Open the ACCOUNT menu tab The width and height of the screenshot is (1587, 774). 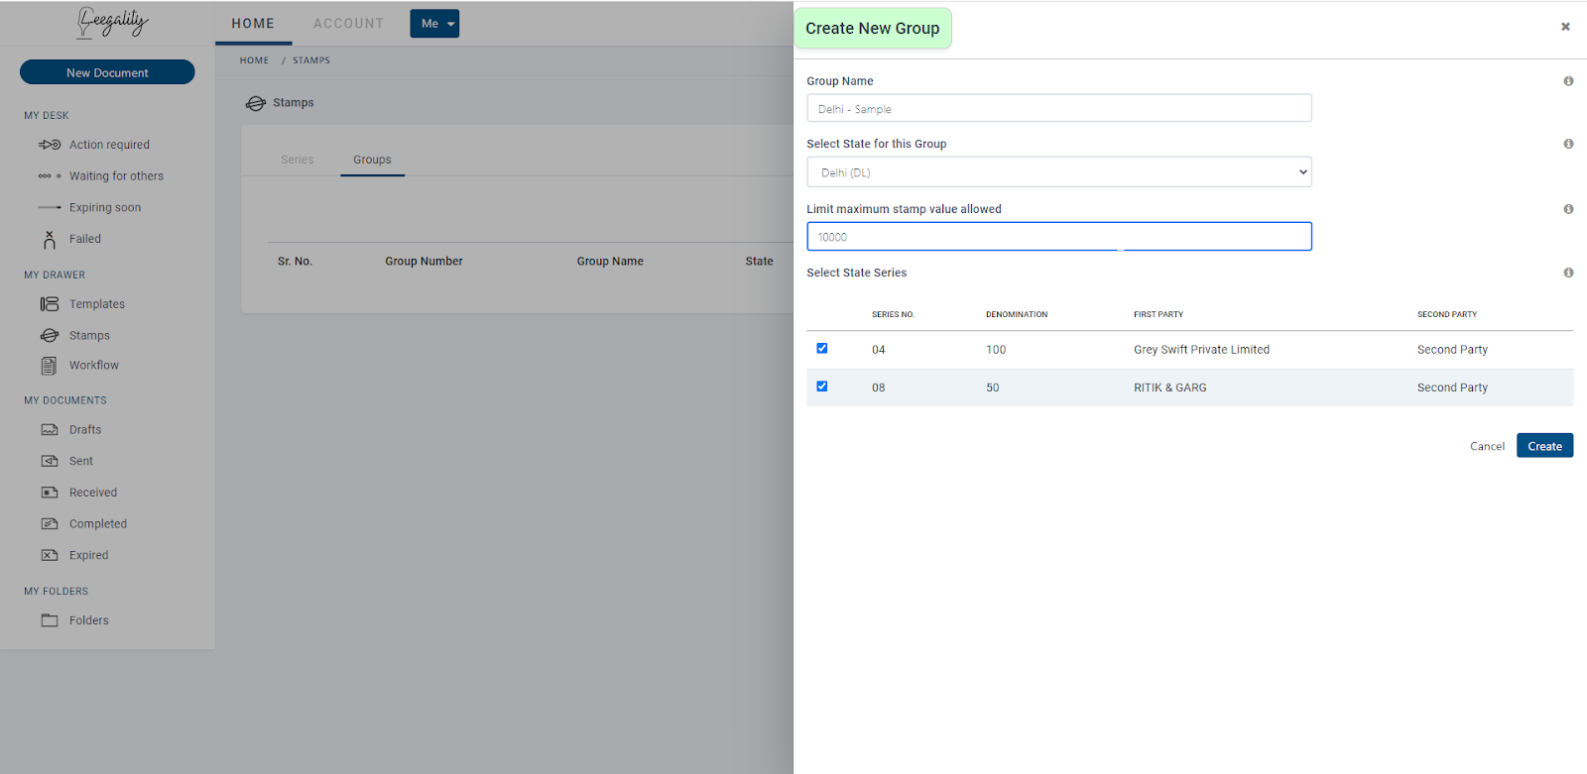[x=348, y=24]
